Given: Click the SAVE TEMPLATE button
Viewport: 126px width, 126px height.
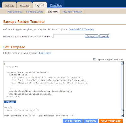Looking at the screenshot, I should 111,121.
